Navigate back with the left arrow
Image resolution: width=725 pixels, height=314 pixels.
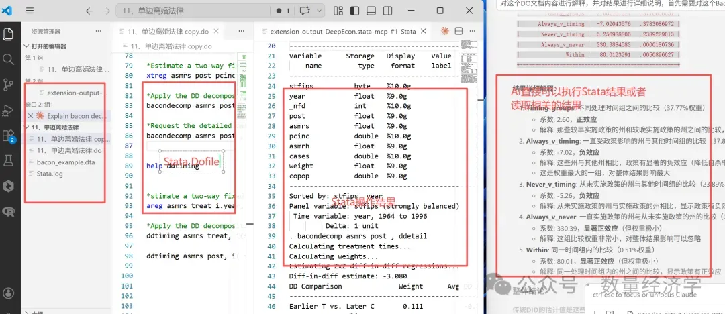click(90, 11)
